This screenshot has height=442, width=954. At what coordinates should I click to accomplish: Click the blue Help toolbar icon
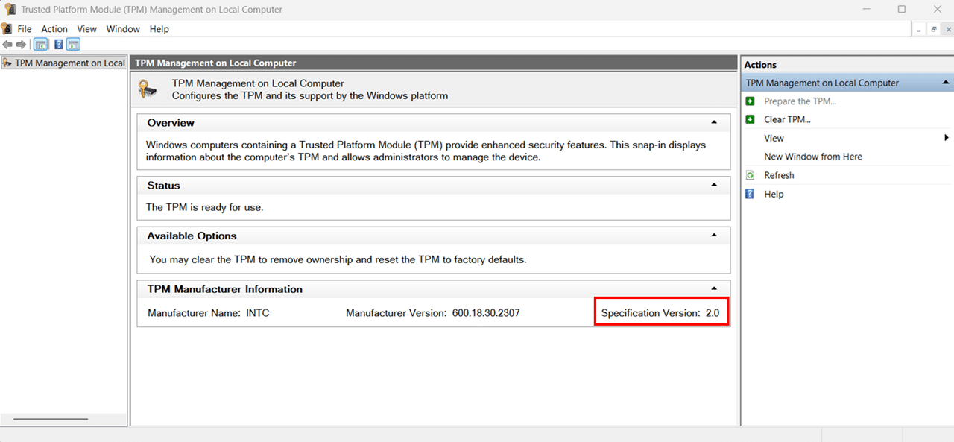click(x=59, y=45)
